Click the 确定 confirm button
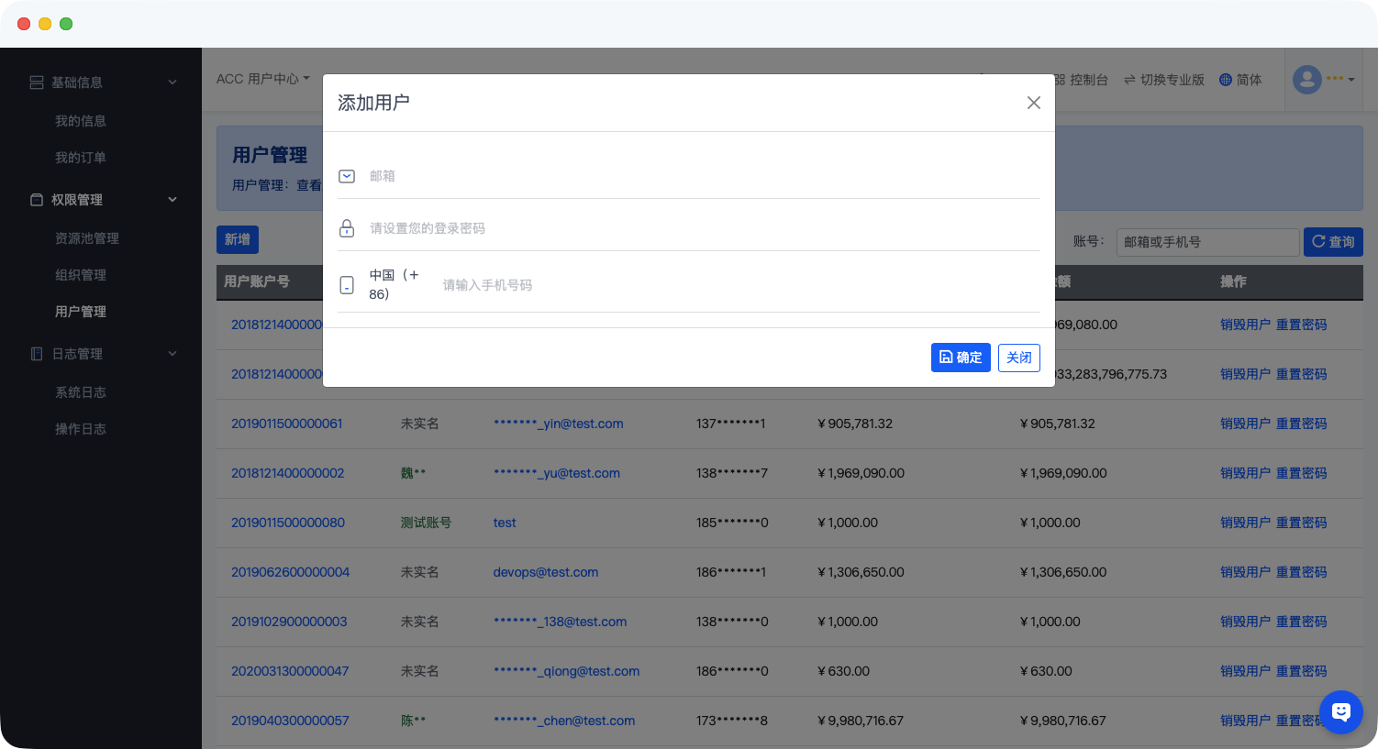The height and width of the screenshot is (749, 1378). (960, 358)
